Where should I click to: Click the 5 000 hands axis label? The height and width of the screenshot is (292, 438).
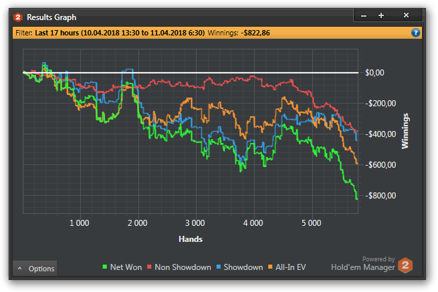pos(311,223)
